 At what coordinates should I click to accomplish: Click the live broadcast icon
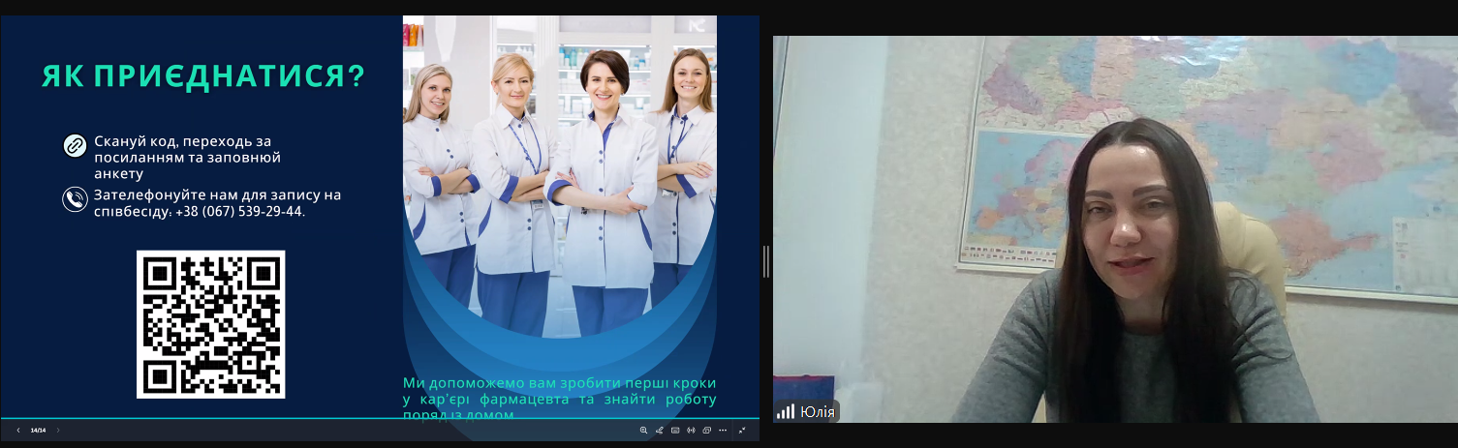click(x=692, y=430)
